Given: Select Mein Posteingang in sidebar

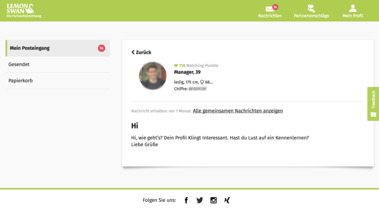Looking at the screenshot, I should pos(58,48).
